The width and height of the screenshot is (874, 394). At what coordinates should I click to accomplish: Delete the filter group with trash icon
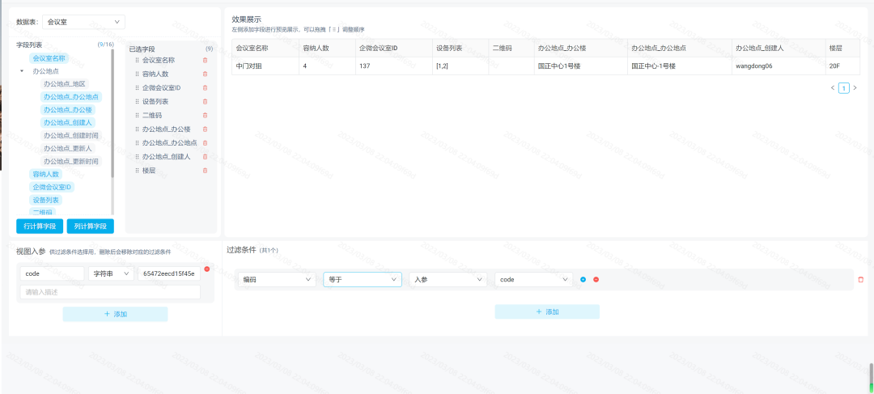860,280
